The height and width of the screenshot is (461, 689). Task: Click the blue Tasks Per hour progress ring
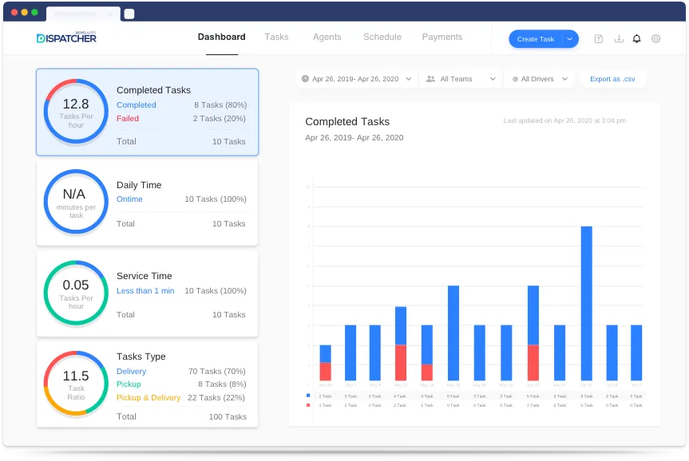(x=76, y=112)
